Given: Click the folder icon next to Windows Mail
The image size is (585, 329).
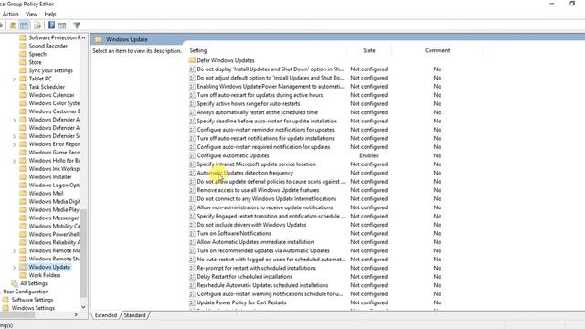Looking at the screenshot, I should (x=23, y=193).
